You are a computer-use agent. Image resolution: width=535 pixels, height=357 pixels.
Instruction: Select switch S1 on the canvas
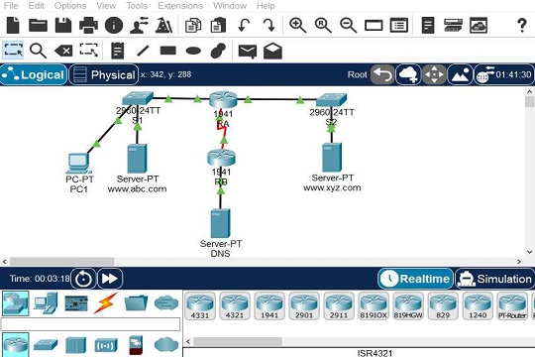point(138,98)
